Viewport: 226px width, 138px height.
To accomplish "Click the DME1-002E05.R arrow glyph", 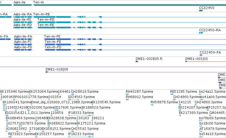I will pyautogui.click(x=137, y=61).
